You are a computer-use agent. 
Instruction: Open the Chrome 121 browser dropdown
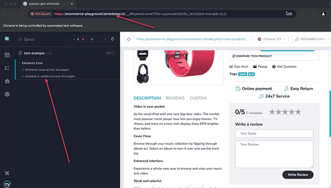pos(272,39)
